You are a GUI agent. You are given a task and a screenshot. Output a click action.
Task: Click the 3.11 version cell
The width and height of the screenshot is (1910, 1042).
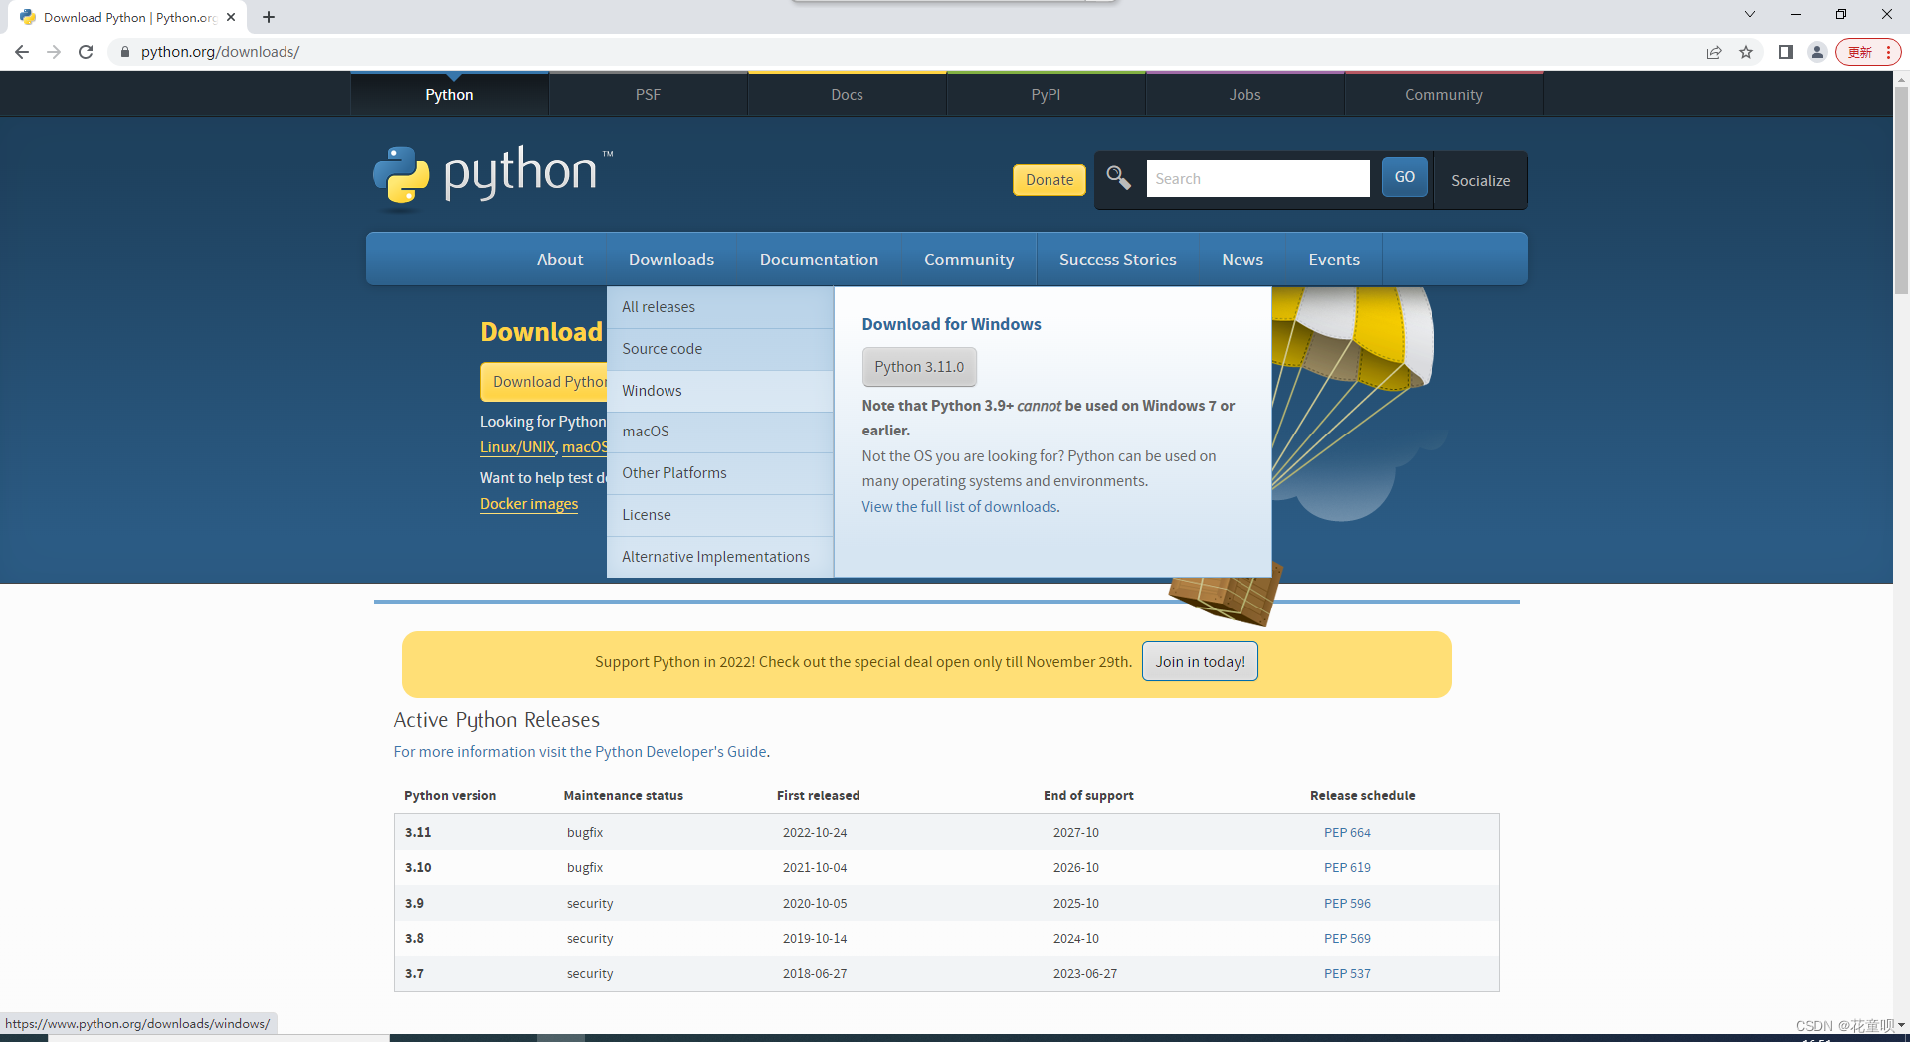(418, 833)
